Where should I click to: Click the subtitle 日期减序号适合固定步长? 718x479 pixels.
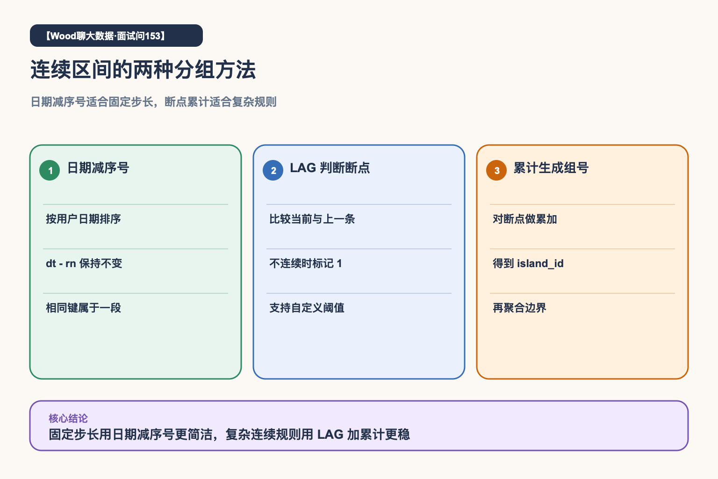pyautogui.click(x=92, y=102)
